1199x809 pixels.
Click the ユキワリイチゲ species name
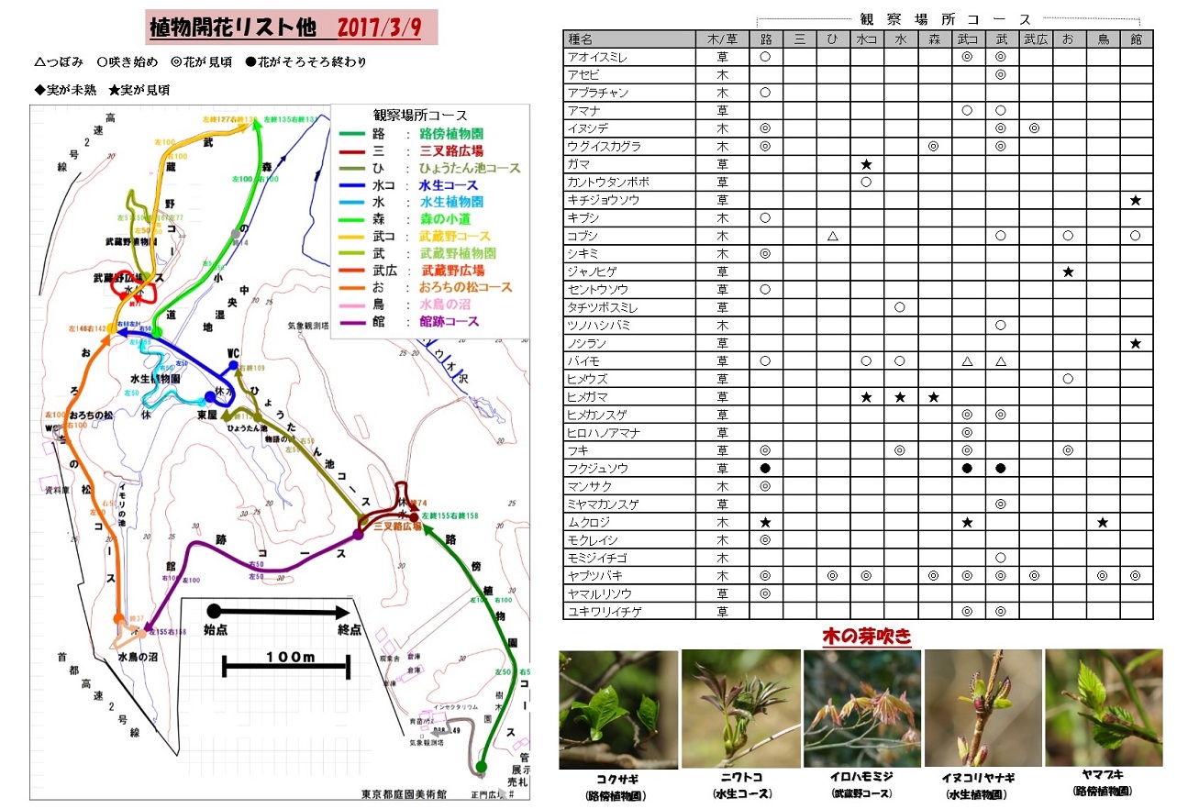pos(604,611)
